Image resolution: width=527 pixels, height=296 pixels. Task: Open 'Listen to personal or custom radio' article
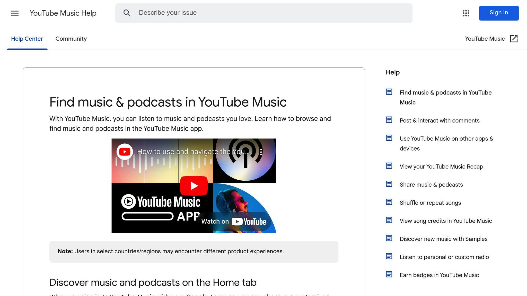tap(444, 257)
